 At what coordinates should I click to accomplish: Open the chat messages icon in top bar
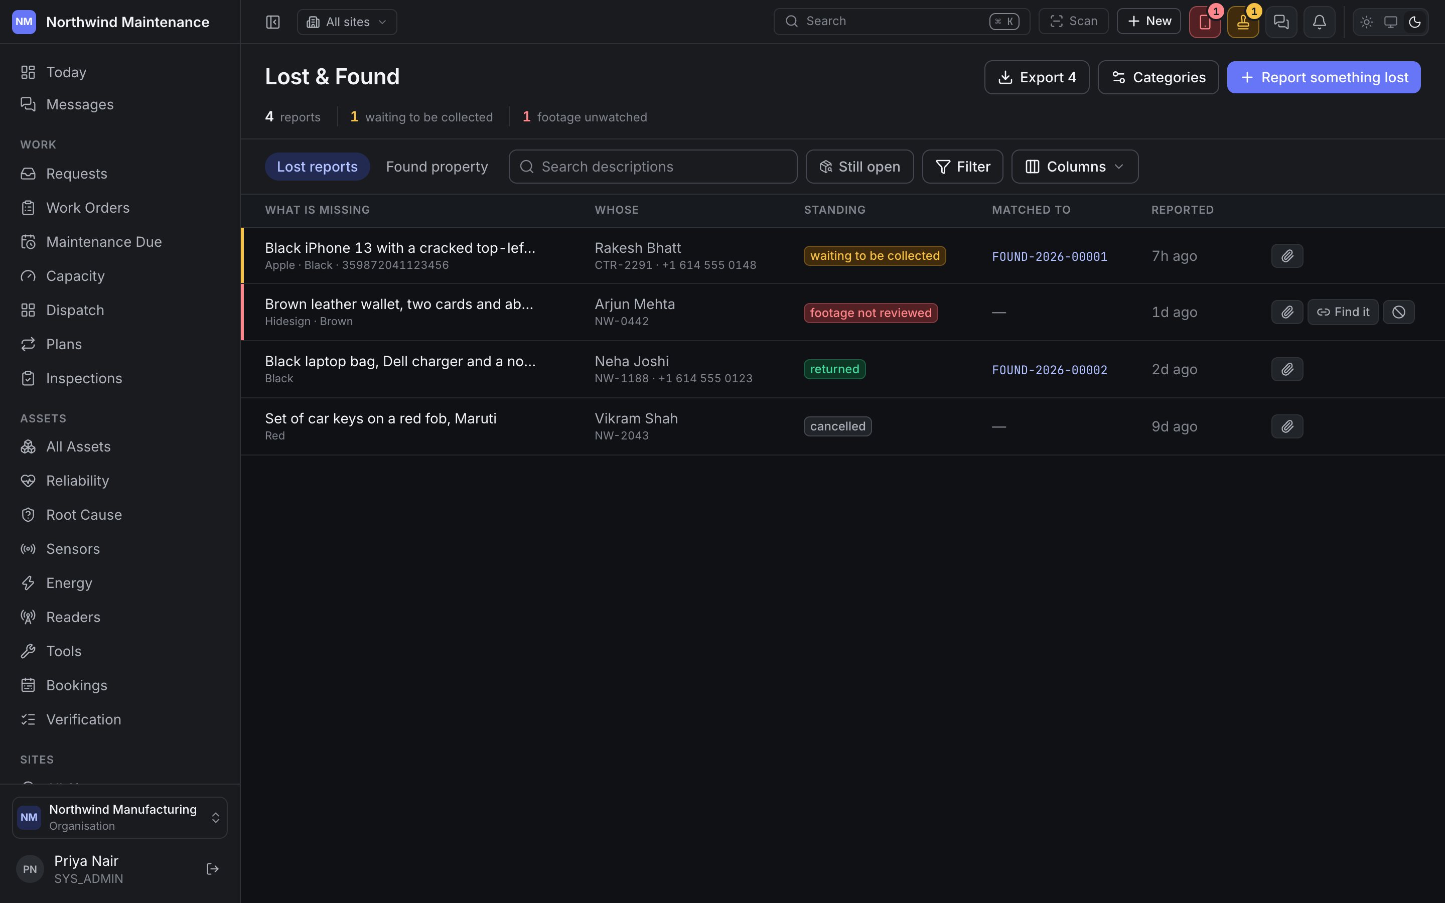point(1281,22)
